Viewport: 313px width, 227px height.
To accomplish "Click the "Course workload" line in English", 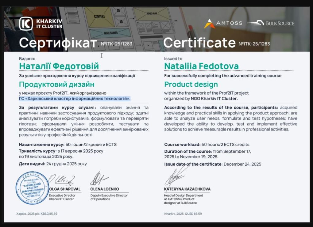I will pos(207,145).
